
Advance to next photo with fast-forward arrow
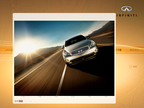31,101
